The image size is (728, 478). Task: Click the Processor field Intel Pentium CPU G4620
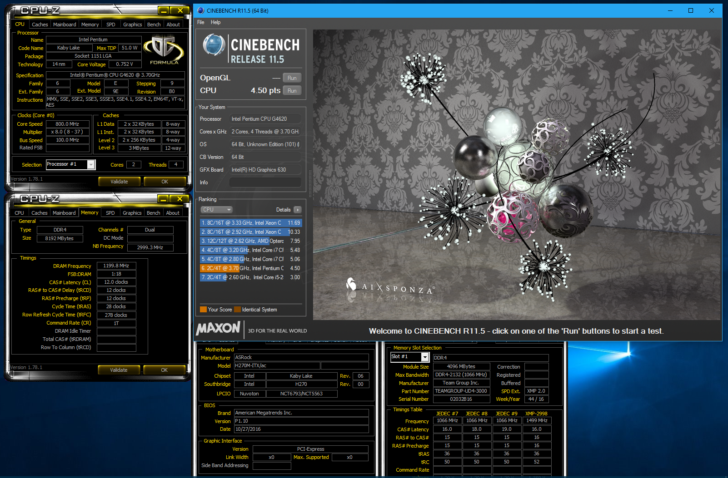tap(265, 119)
